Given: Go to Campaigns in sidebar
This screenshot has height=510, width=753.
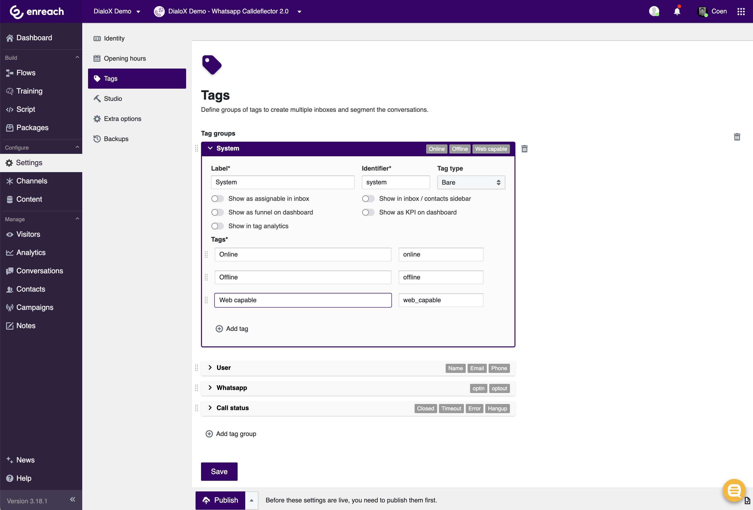Looking at the screenshot, I should 35,307.
